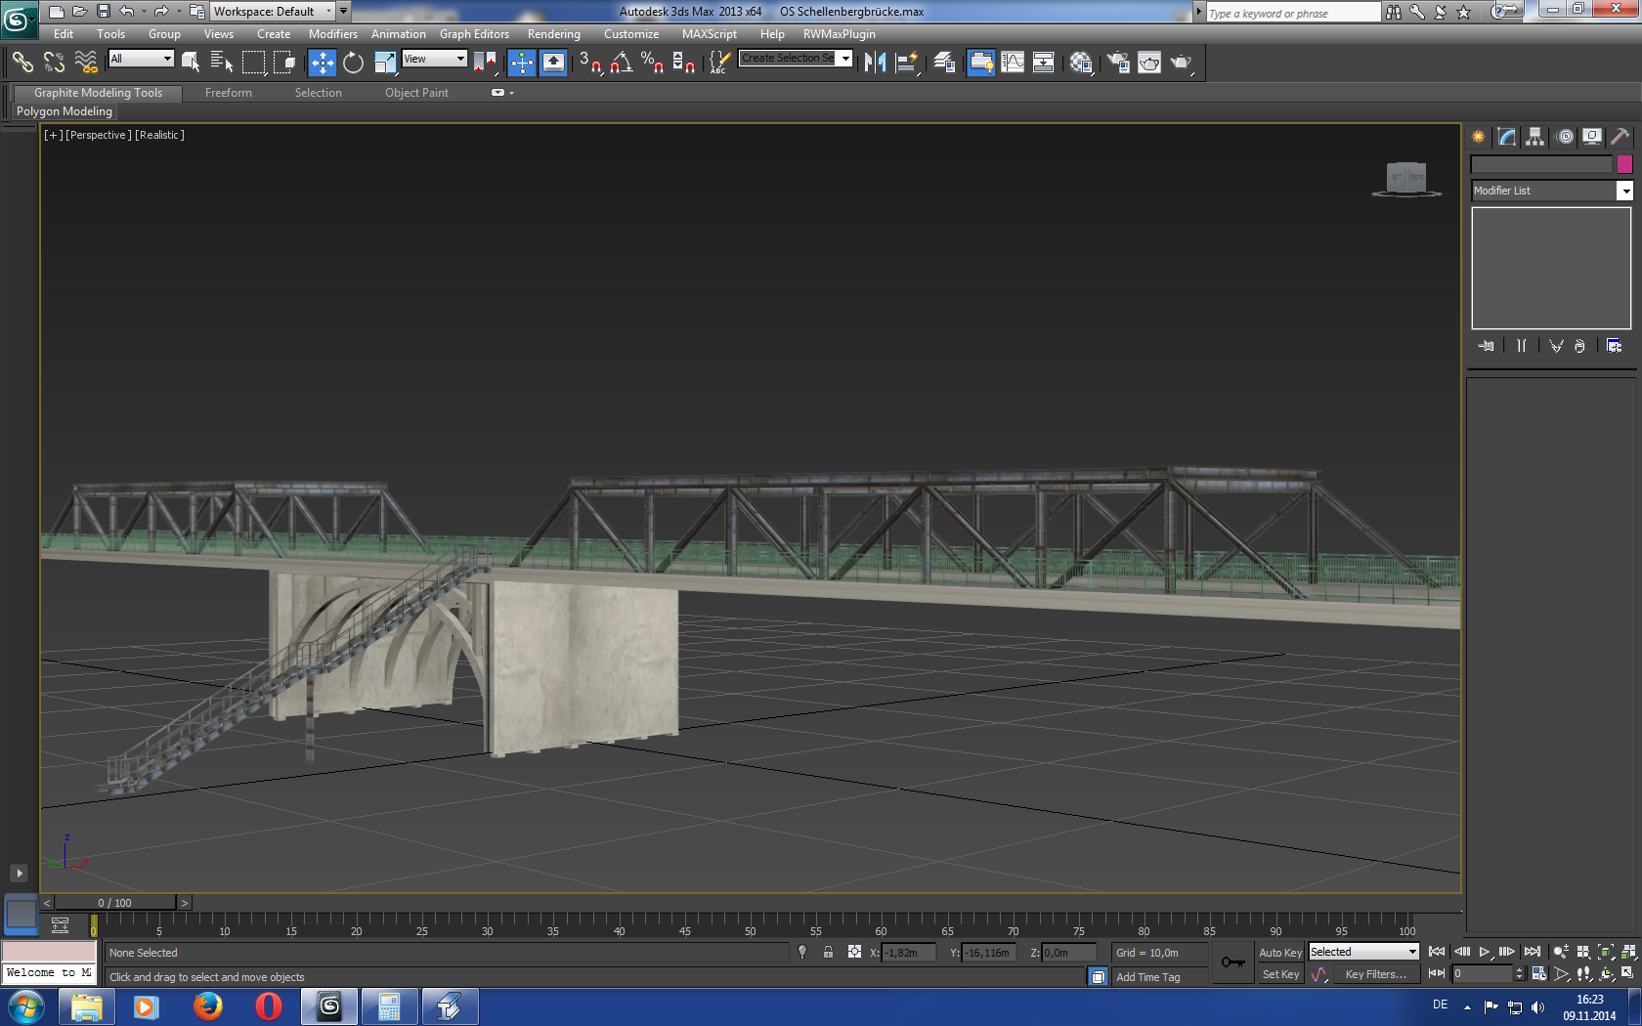1642x1026 pixels.
Task: Open the Rendering menu
Action: tap(553, 34)
